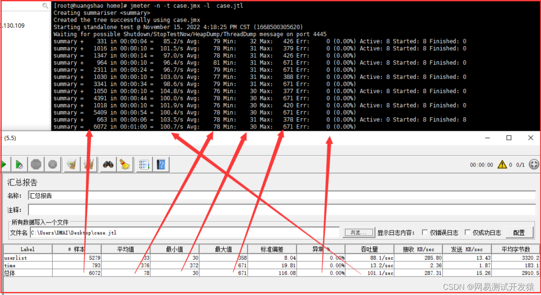This screenshot has width=541, height=295.
Task: Click the Browse (浏览...) button
Action: [358, 232]
